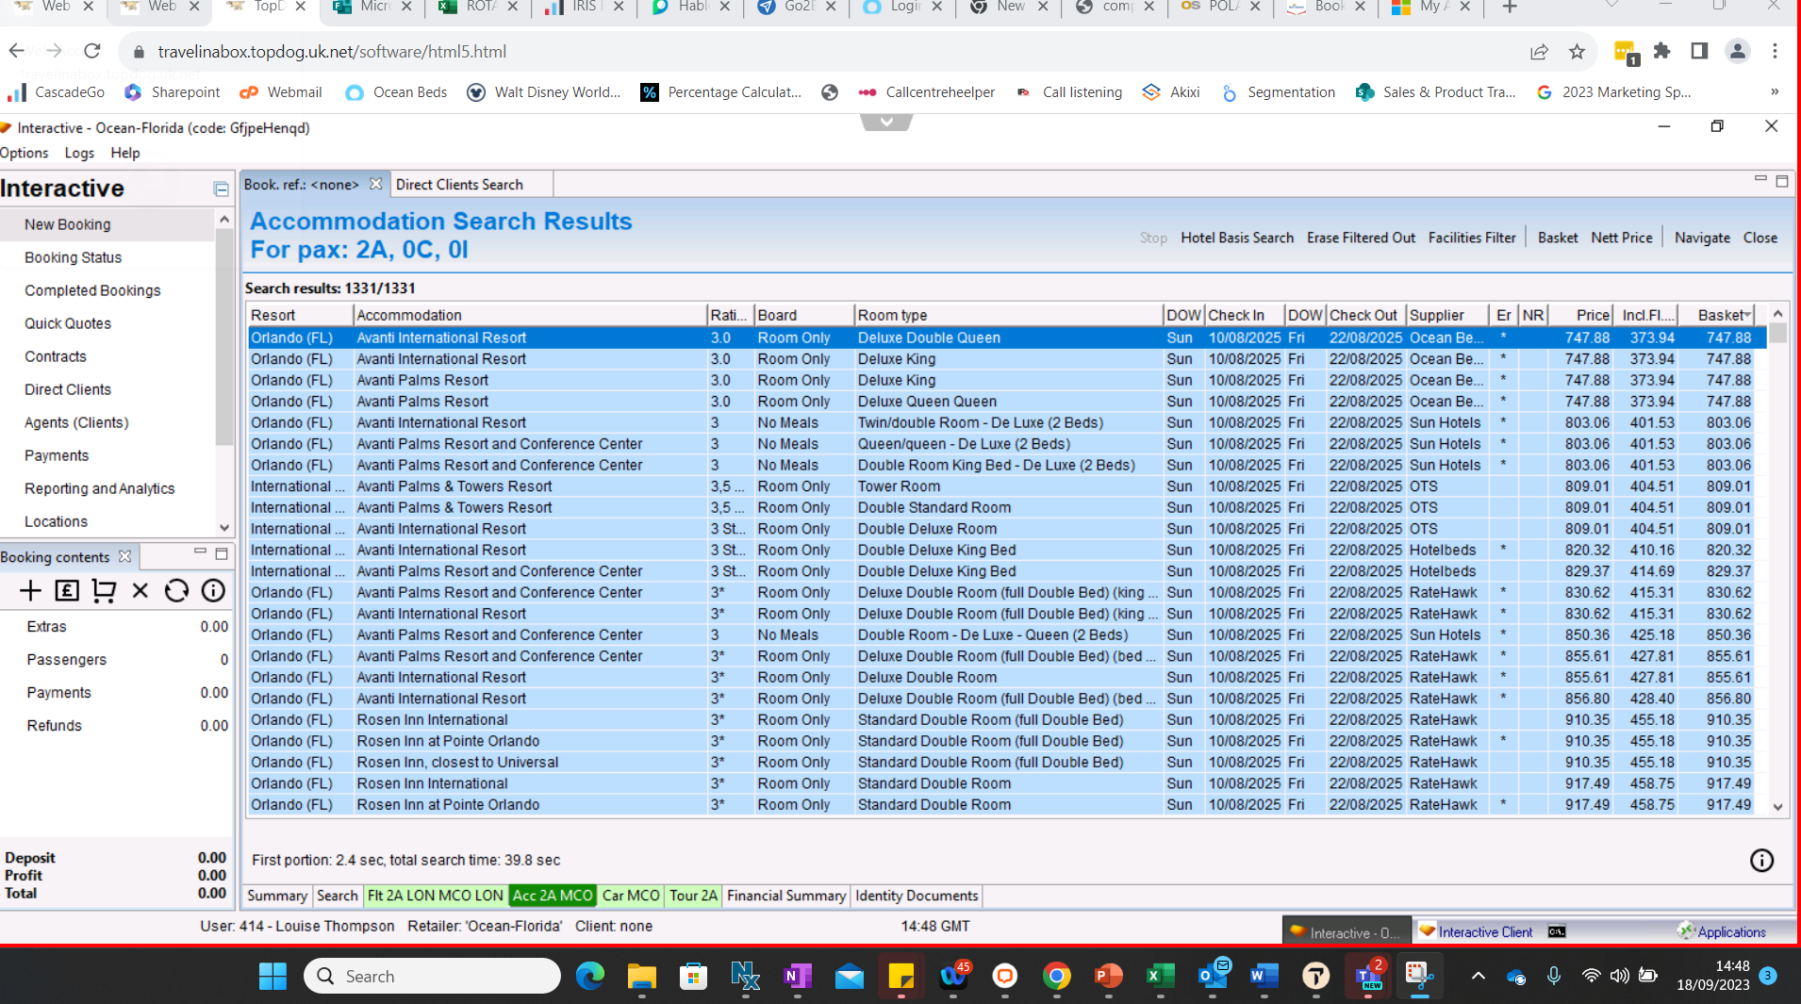
Task: Bookmark this page with the star icon
Action: pyautogui.click(x=1577, y=51)
